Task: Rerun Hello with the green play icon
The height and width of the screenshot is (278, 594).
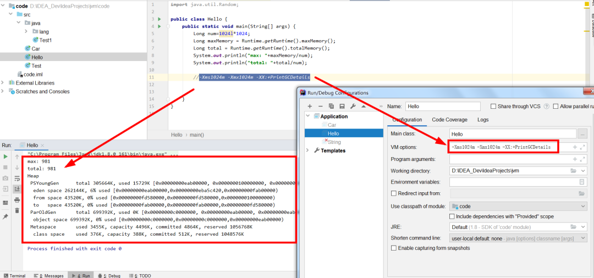Action: pyautogui.click(x=5, y=156)
